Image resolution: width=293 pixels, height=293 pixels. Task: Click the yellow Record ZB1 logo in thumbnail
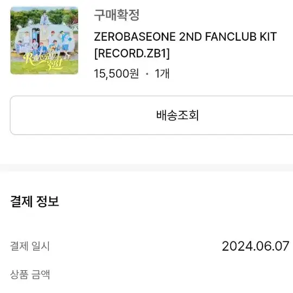(x=44, y=61)
